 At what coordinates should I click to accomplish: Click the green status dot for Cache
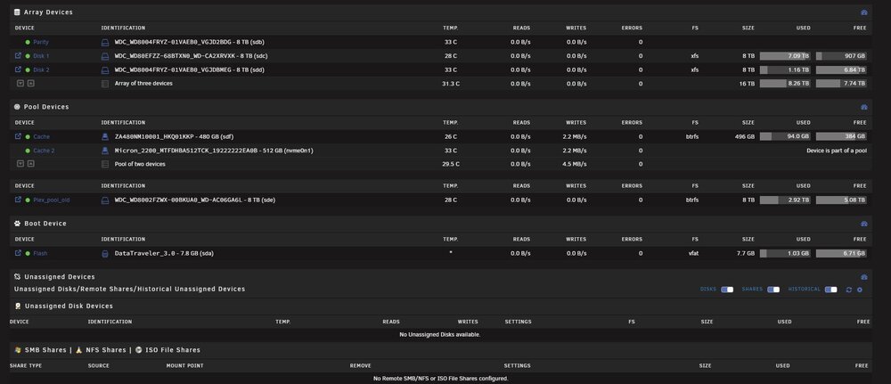click(28, 136)
